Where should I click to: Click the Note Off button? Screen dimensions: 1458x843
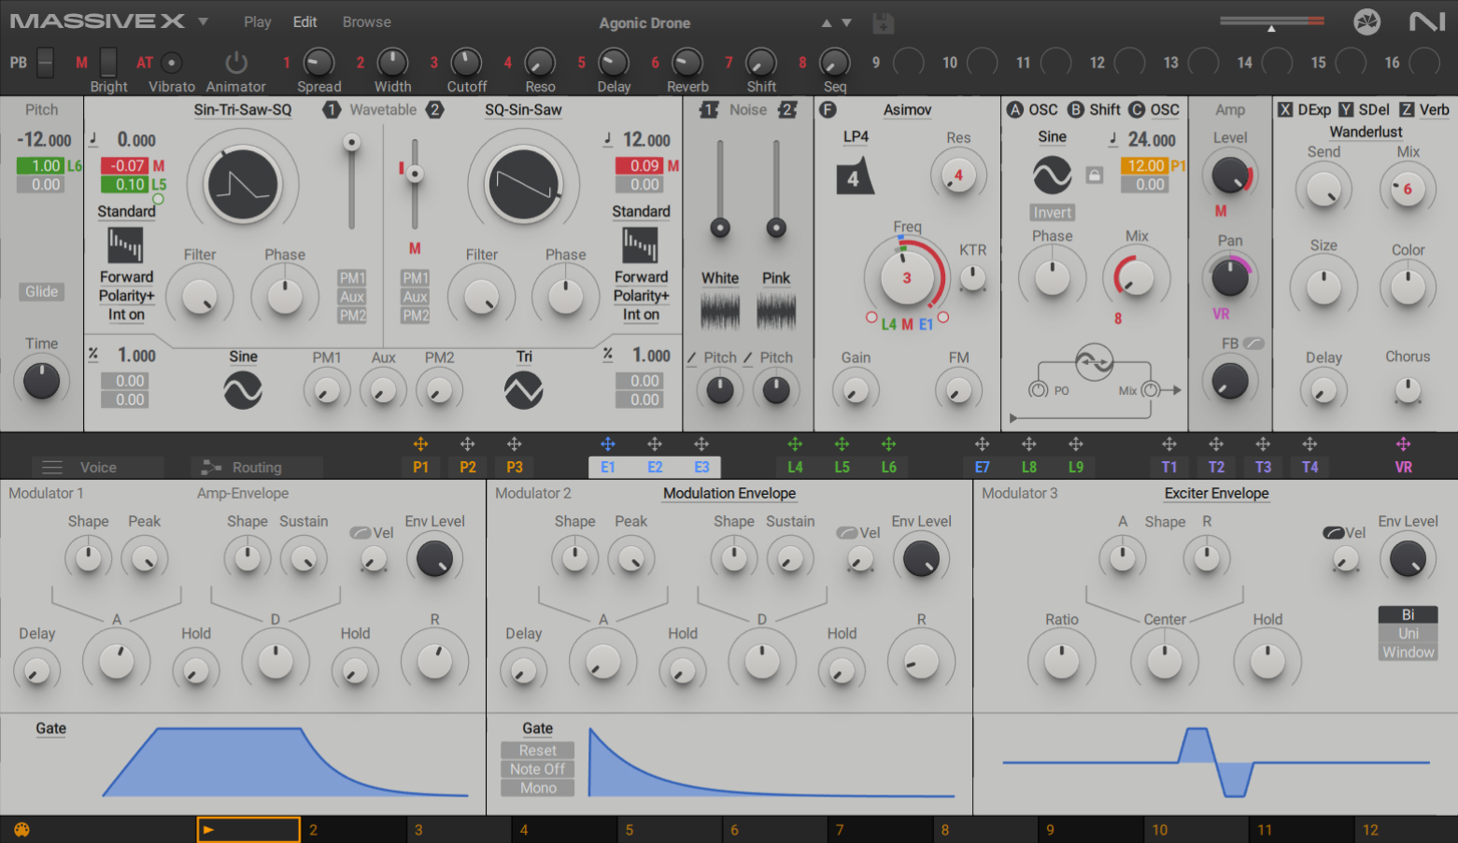(x=537, y=769)
